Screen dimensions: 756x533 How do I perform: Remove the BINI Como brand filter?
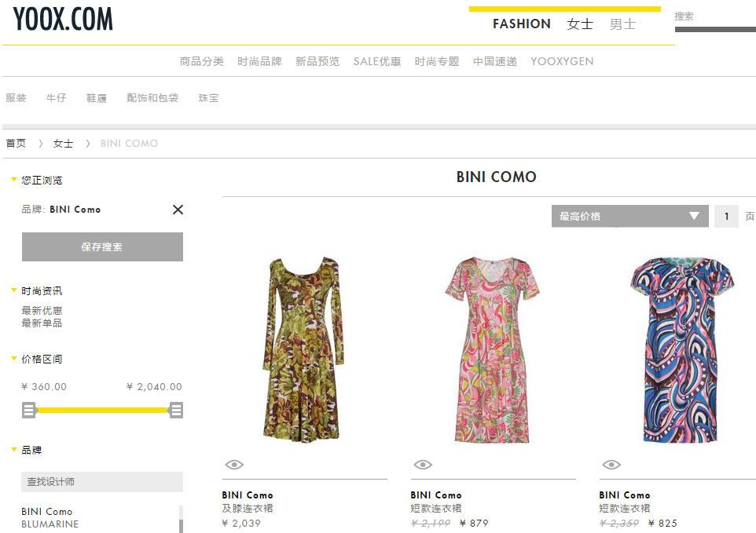click(178, 210)
